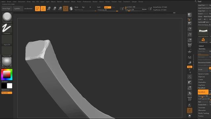Toggle the Transp transparency icon
The image size is (211, 119).
190,105
